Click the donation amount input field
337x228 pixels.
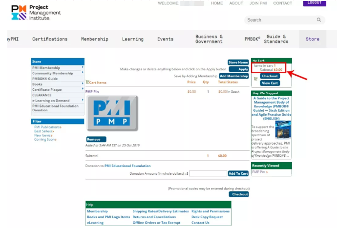point(208,173)
